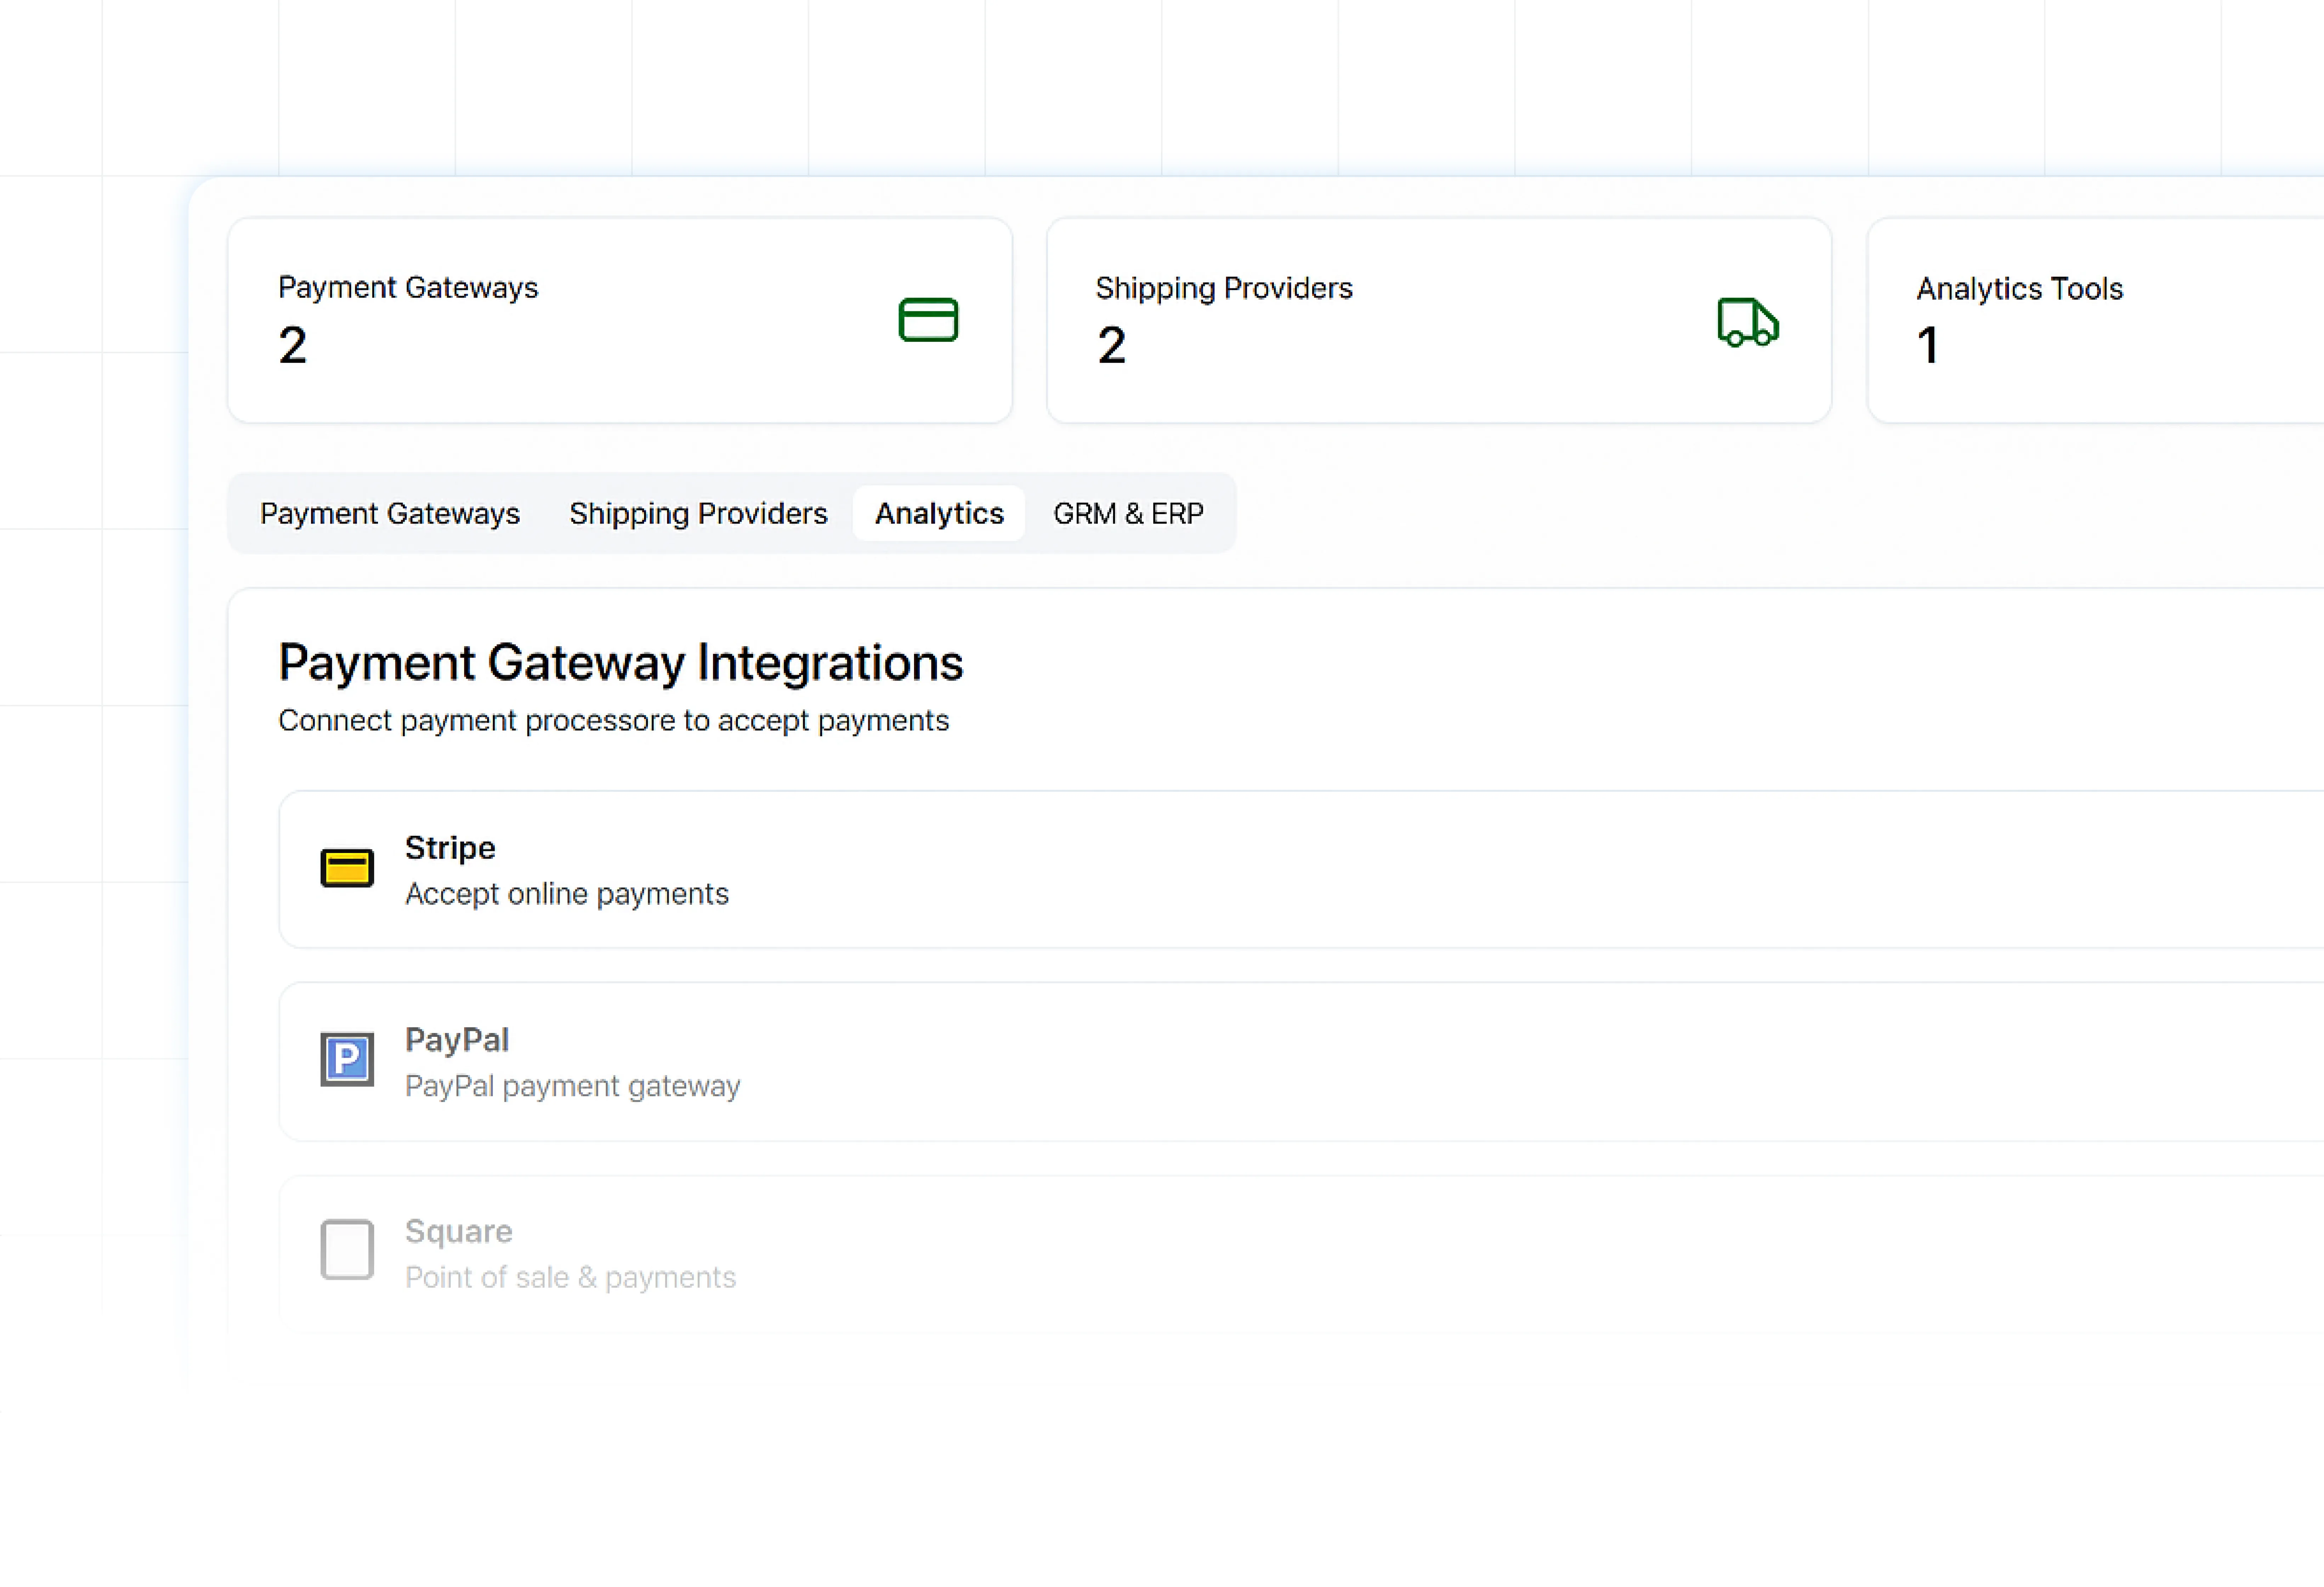Click the yellow Stripe card icon
This screenshot has height=1587, width=2324.
click(347, 868)
